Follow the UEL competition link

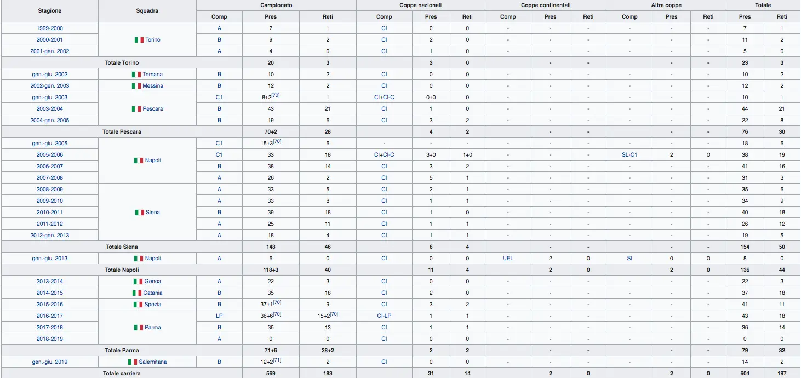point(508,259)
